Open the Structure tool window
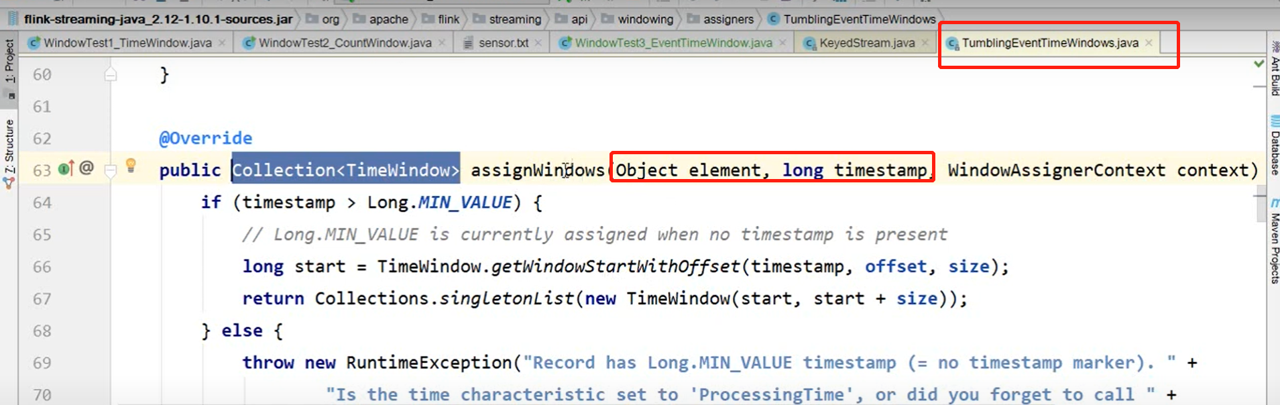The width and height of the screenshot is (1280, 405). pos(9,153)
